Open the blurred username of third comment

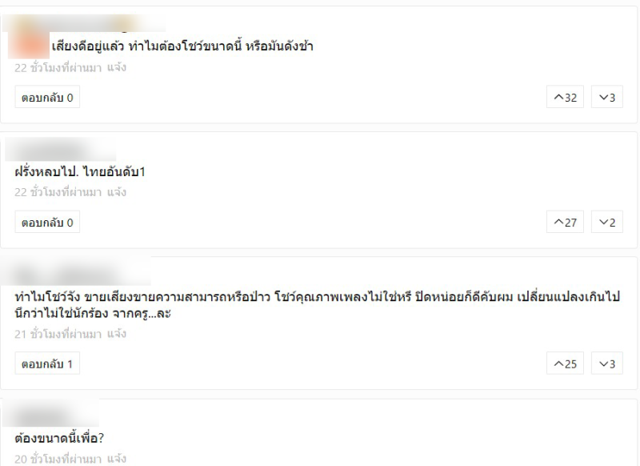pyautogui.click(x=77, y=273)
